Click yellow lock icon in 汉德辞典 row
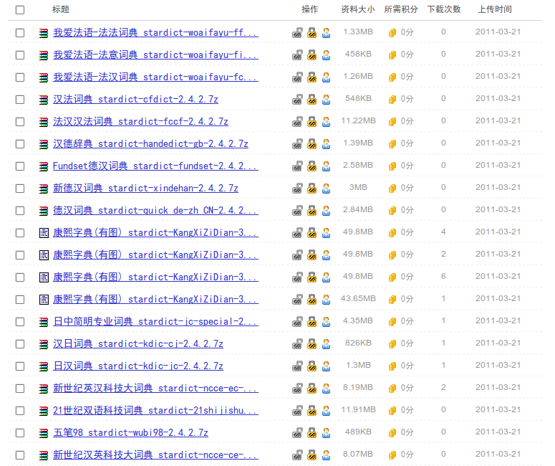This screenshot has height=466, width=555. [312, 144]
